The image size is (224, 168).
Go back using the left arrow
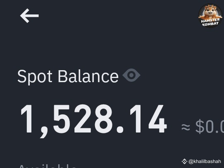click(29, 16)
